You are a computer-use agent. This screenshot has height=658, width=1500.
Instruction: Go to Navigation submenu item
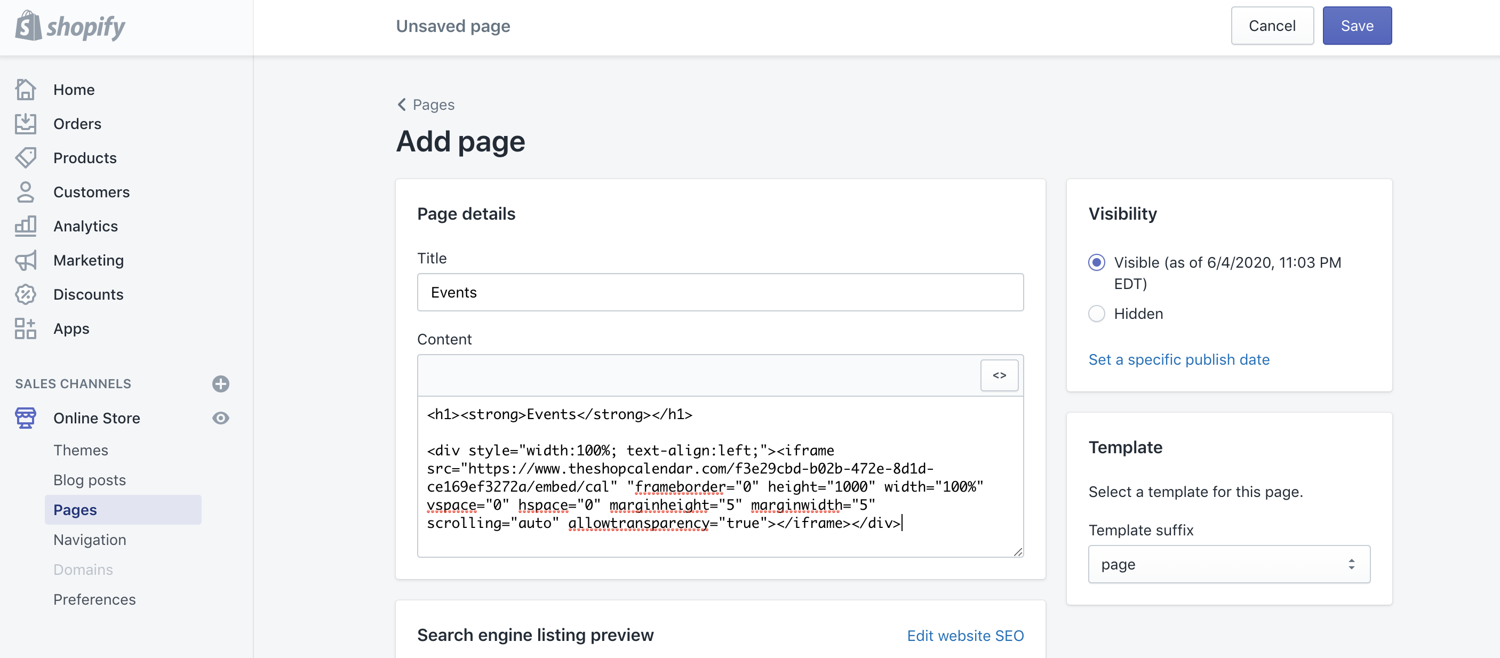pyautogui.click(x=90, y=540)
